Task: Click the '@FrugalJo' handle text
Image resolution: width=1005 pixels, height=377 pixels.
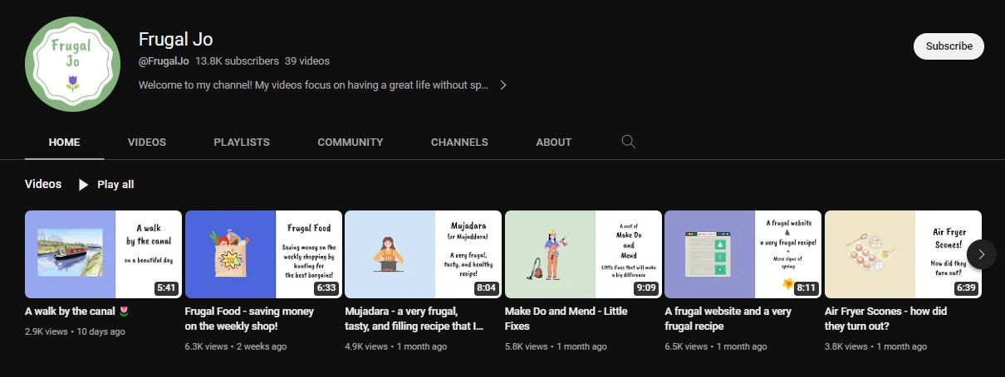Action: 164,61
